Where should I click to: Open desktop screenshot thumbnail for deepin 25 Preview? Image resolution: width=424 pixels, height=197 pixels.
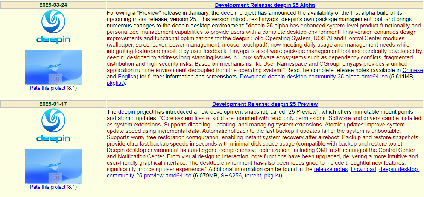pyautogui.click(x=53, y=167)
